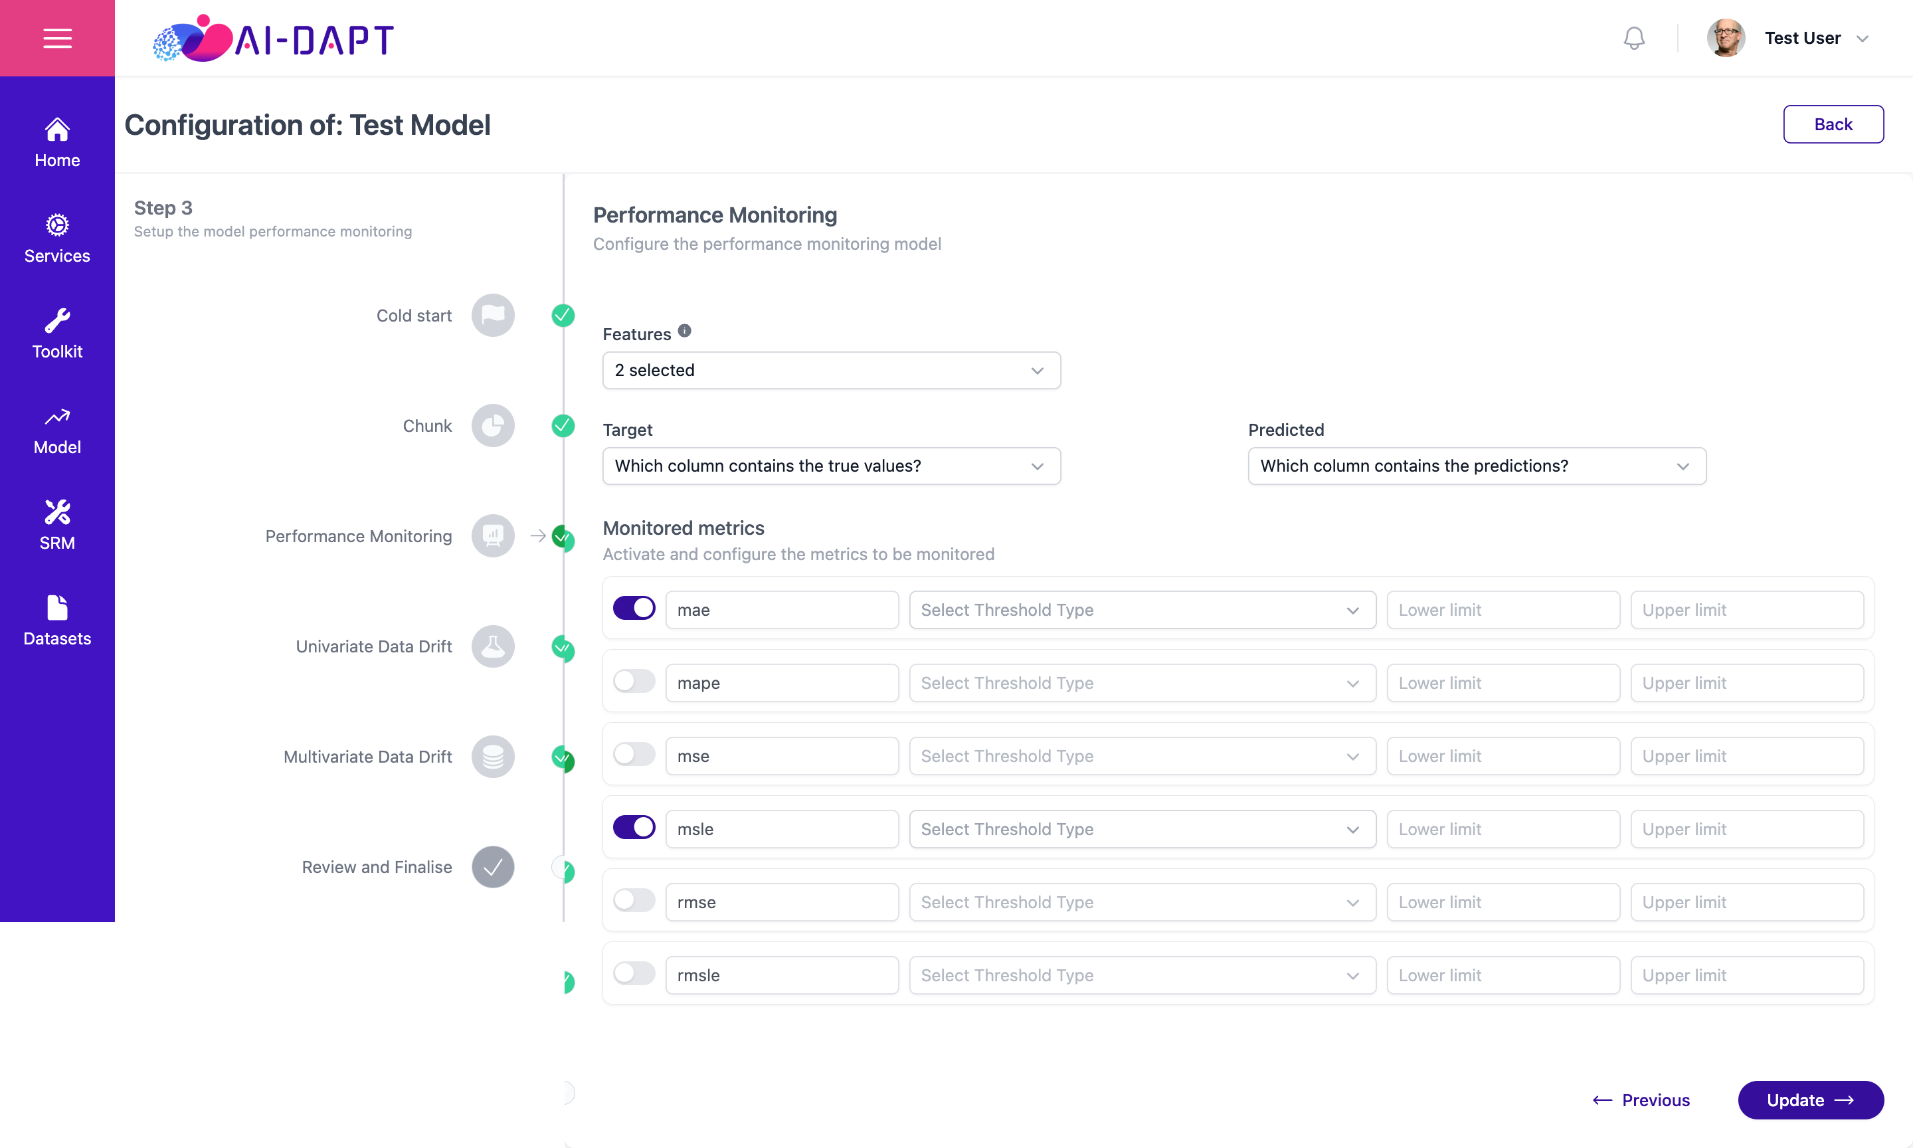
Task: Click Univariate Data Drift step label
Action: [373, 646]
